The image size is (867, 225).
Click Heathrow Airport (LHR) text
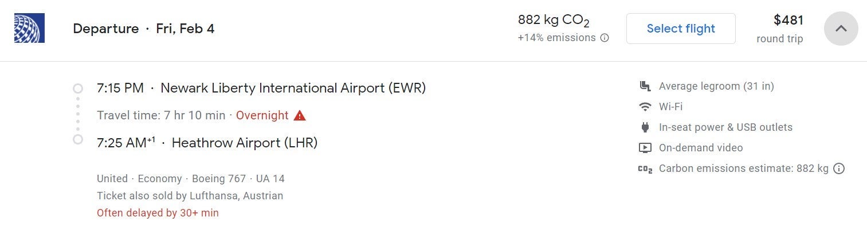pyautogui.click(x=245, y=143)
